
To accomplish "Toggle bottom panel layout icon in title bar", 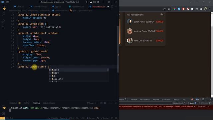I will coord(91,2).
